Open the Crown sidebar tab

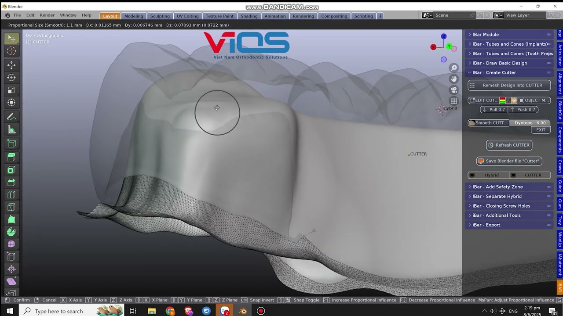(560, 166)
